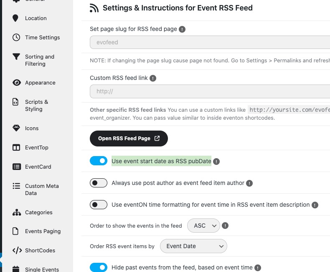This screenshot has width=330, height=272.
Task: Turn off hide past events toggle
Action: pos(99,267)
